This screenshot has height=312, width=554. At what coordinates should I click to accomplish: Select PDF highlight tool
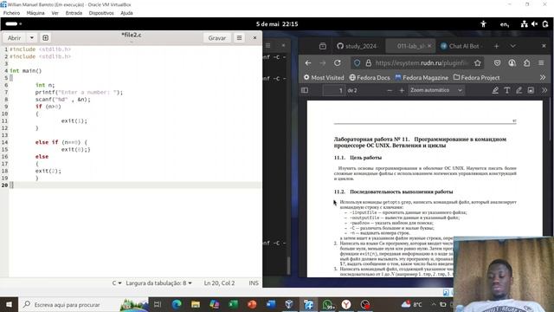[495, 90]
